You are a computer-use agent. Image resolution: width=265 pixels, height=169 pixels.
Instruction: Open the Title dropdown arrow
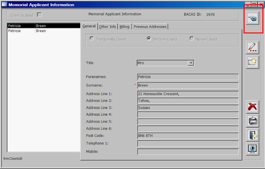tap(191, 63)
